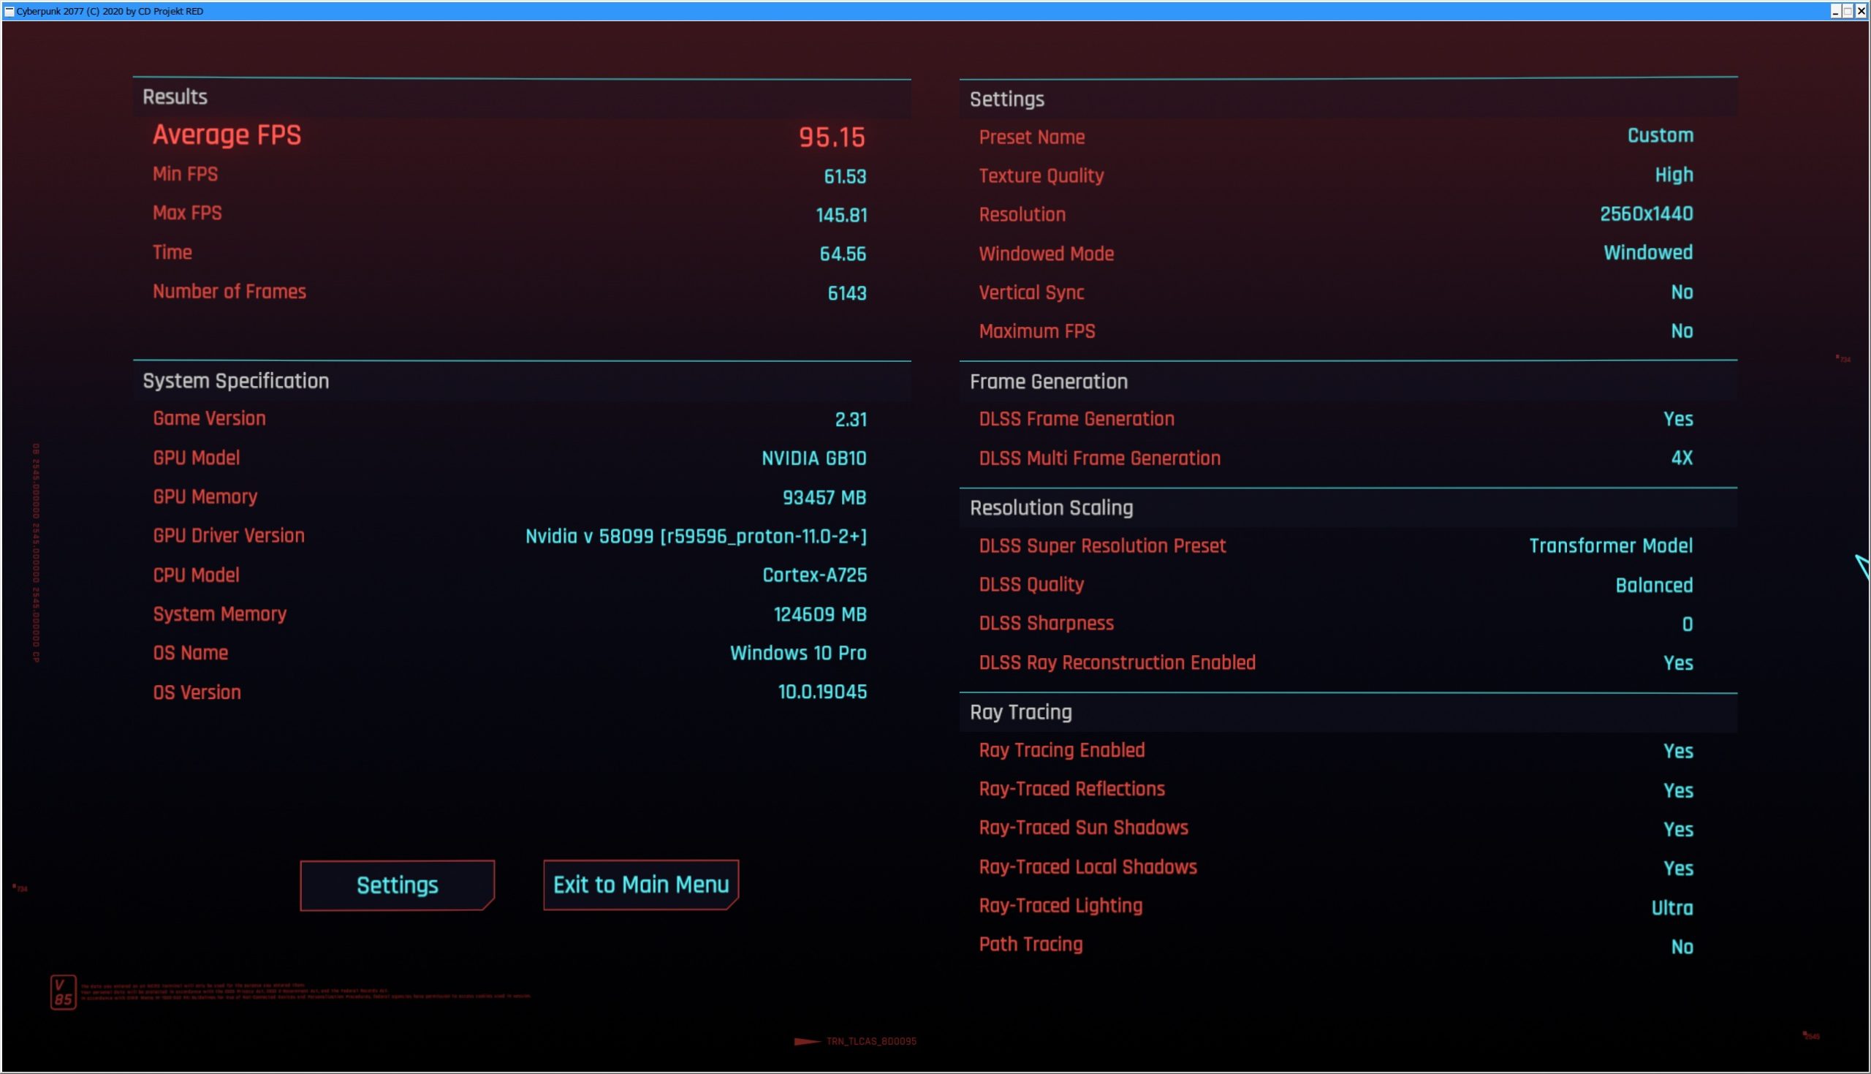Viewport: 1871px width, 1074px height.
Task: Click the Game Version value 2.31
Action: (x=851, y=420)
